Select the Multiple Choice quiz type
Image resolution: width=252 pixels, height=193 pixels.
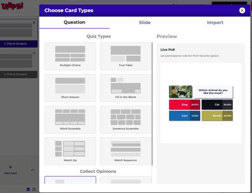tap(70, 56)
